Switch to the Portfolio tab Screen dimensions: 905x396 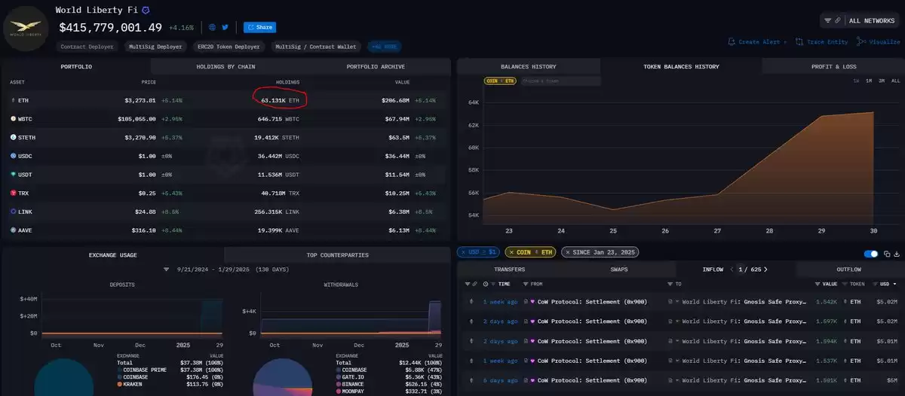[x=76, y=66]
